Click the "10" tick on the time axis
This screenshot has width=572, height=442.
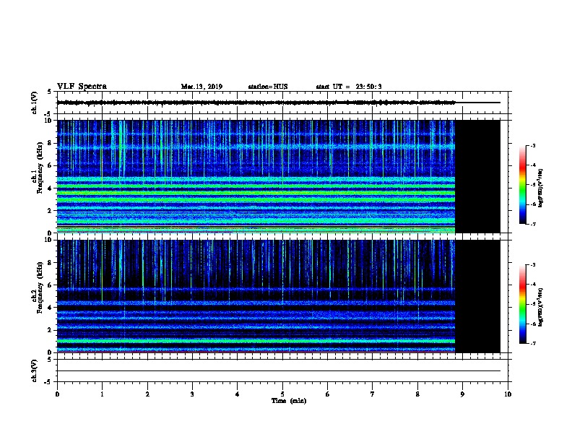click(x=508, y=394)
